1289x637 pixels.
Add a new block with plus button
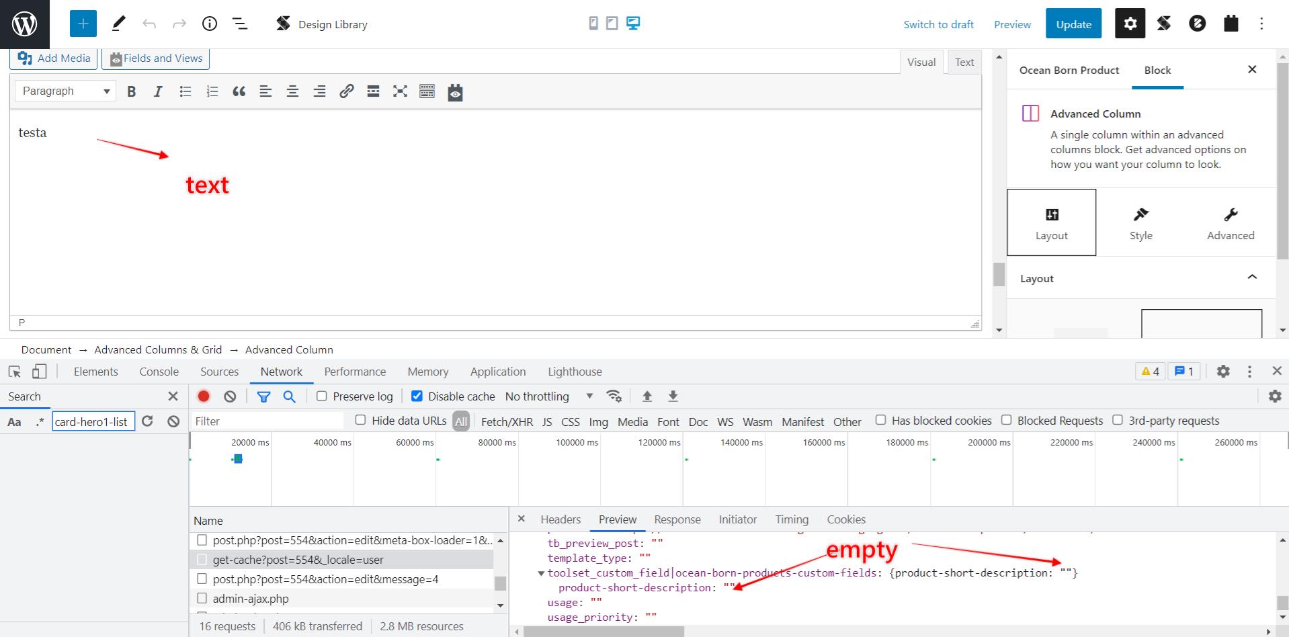click(83, 24)
